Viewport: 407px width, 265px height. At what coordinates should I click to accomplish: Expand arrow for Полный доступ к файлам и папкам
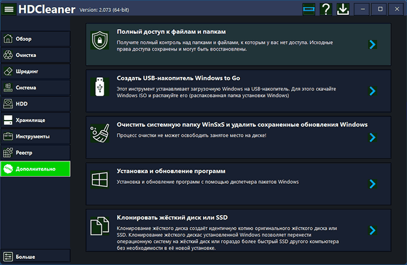[x=372, y=44]
